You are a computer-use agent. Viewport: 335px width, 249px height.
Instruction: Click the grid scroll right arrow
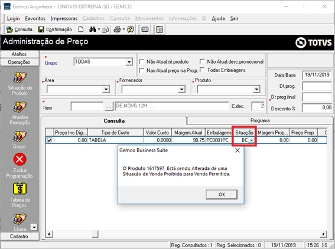pyautogui.click(x=324, y=234)
